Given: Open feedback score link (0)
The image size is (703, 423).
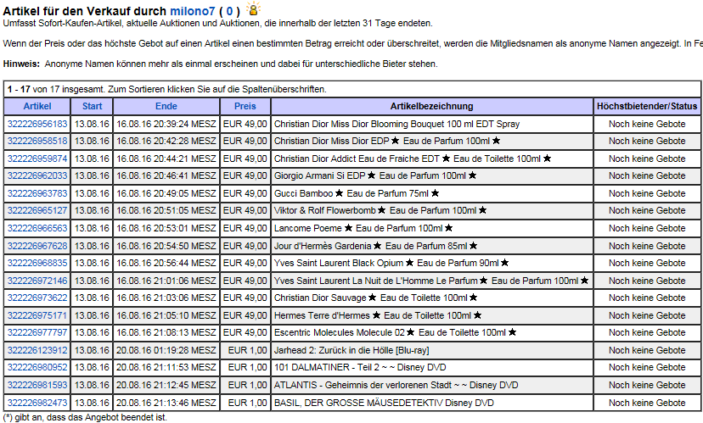Looking at the screenshot, I should (229, 11).
